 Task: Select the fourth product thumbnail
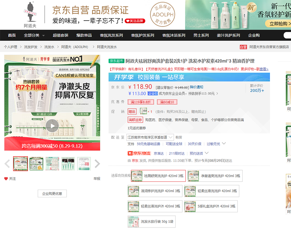point(68,163)
